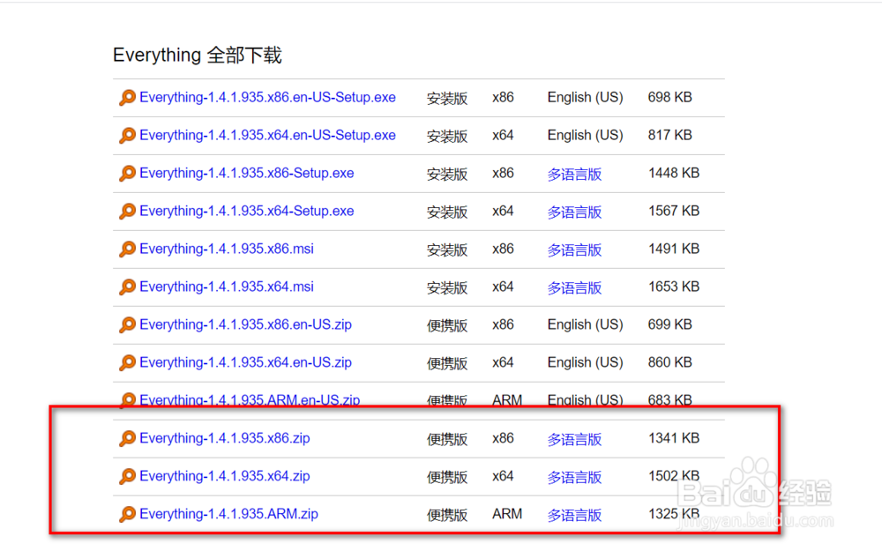
Task: Click the icon beside Everything-1.4.1.935.x86.msi
Action: 127,249
